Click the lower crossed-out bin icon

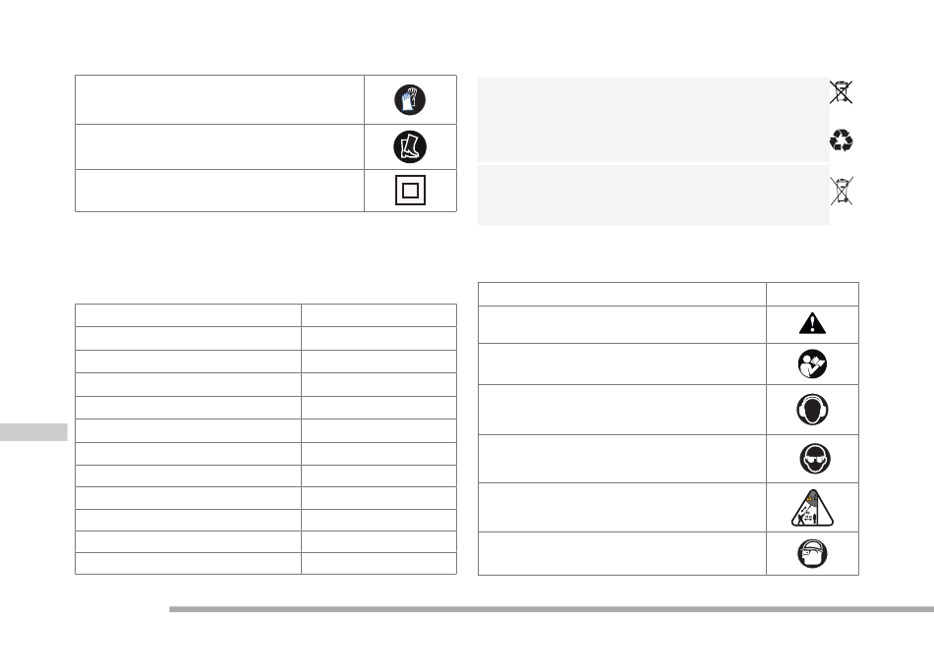tap(842, 191)
